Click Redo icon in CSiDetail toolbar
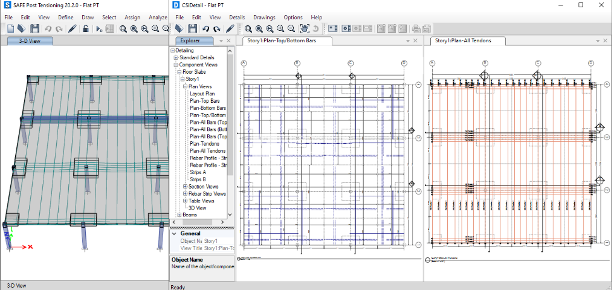The height and width of the screenshot is (290, 614). tap(216, 28)
